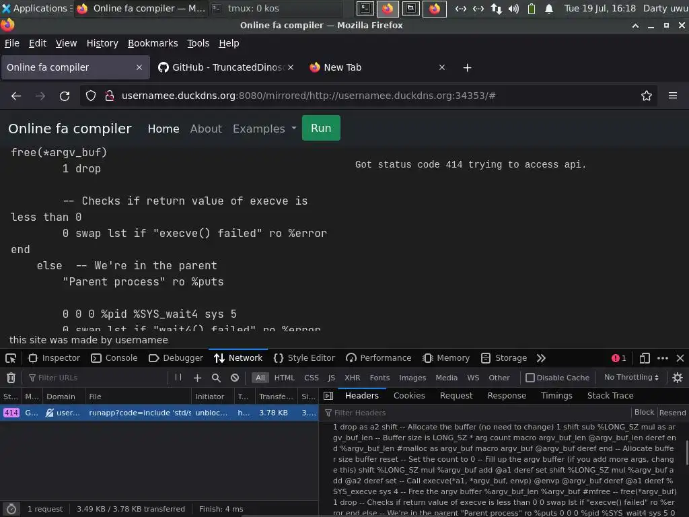689x517 pixels.
Task: Click the insecure connection padlock icon
Action: [x=110, y=96]
